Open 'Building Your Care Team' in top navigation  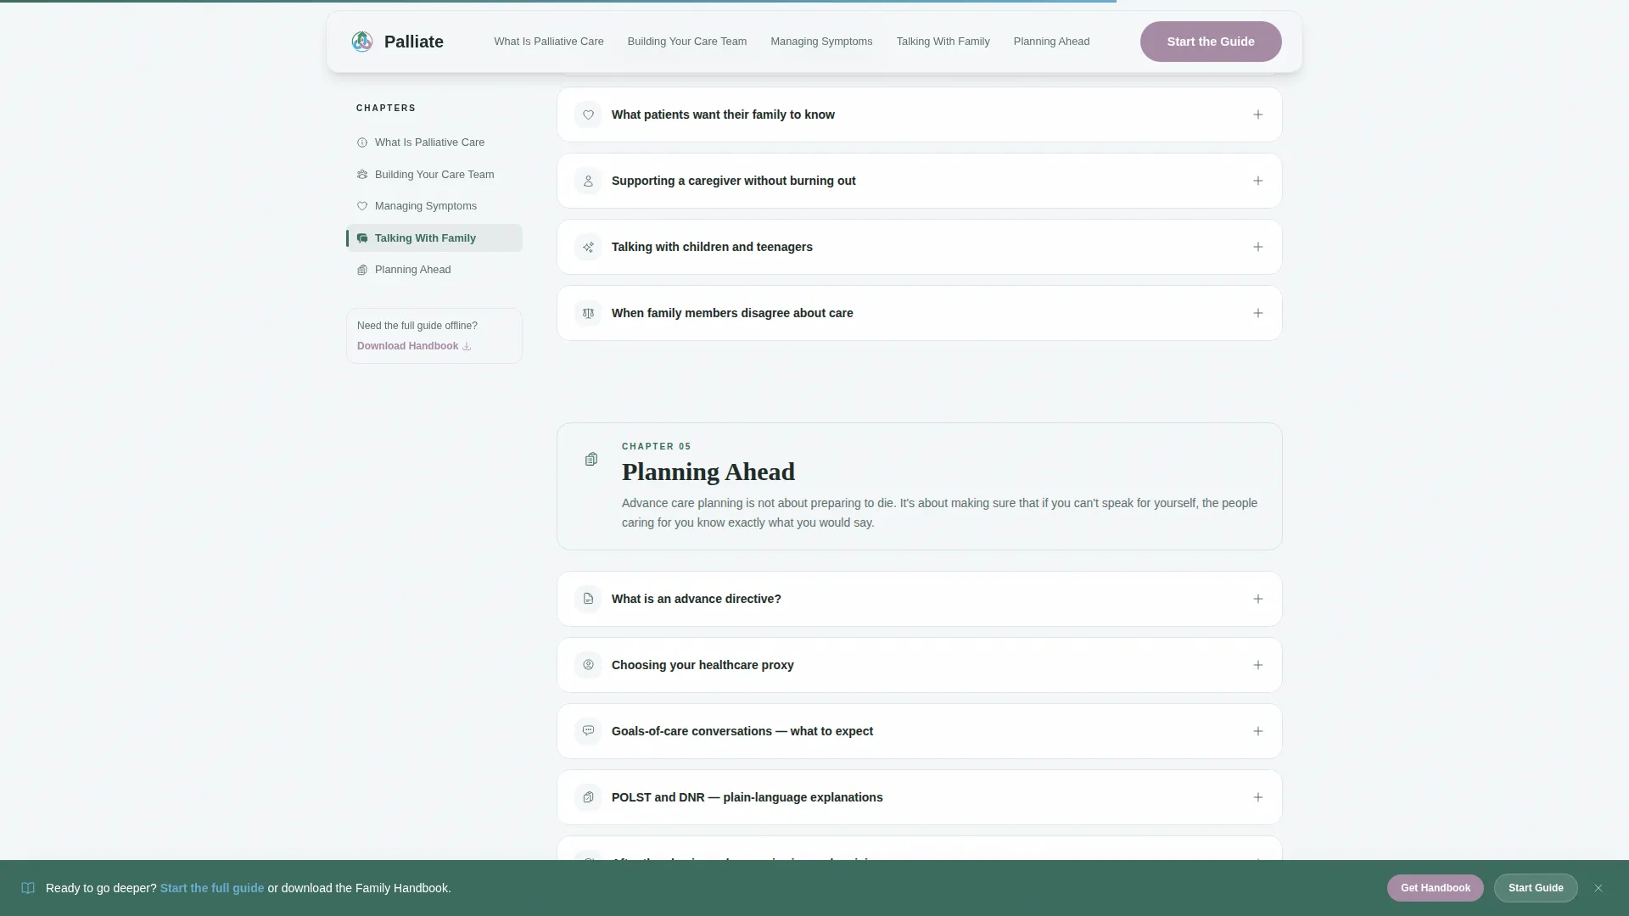687,42
